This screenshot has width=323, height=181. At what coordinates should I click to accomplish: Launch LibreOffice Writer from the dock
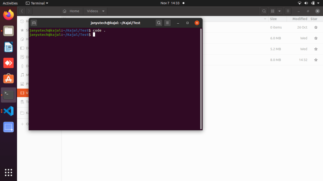9,47
